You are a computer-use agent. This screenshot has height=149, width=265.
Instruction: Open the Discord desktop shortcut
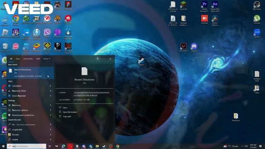pyautogui.click(x=194, y=47)
